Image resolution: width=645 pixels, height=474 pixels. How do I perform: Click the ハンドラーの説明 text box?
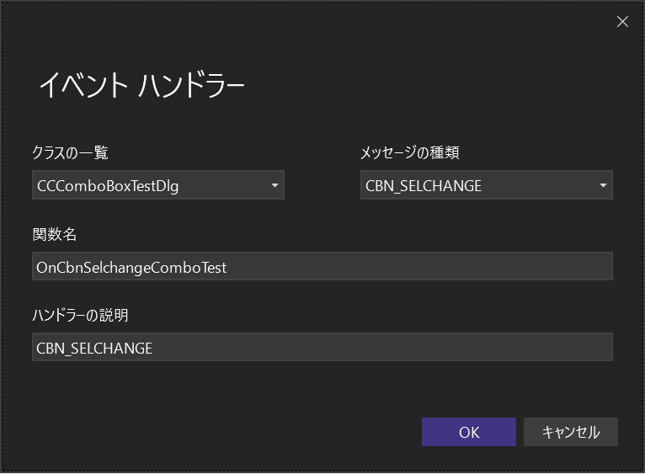[322, 347]
